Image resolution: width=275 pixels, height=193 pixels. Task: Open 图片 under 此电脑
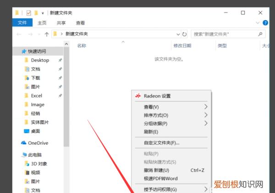coord(35,182)
